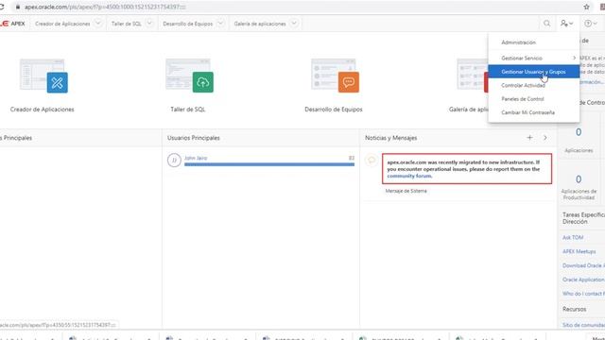Click the padlock icon in address bar
This screenshot has height=340, width=605.
coord(18,7)
